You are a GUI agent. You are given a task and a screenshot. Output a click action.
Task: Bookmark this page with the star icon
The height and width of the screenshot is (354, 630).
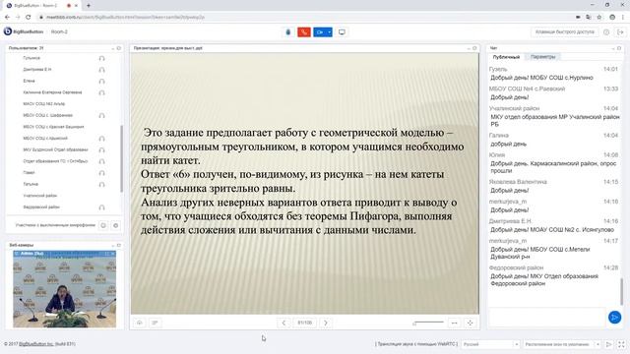599,18
